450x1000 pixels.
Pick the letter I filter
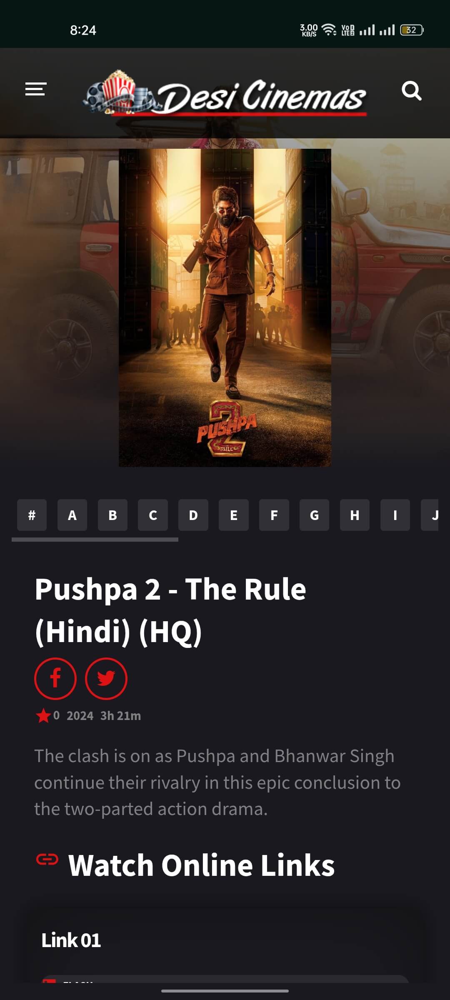(x=395, y=515)
